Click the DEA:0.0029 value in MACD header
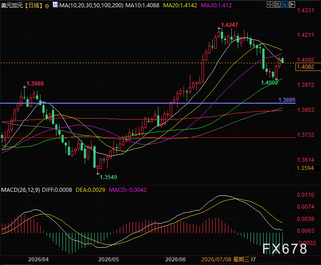The image size is (321, 265). [x=90, y=190]
